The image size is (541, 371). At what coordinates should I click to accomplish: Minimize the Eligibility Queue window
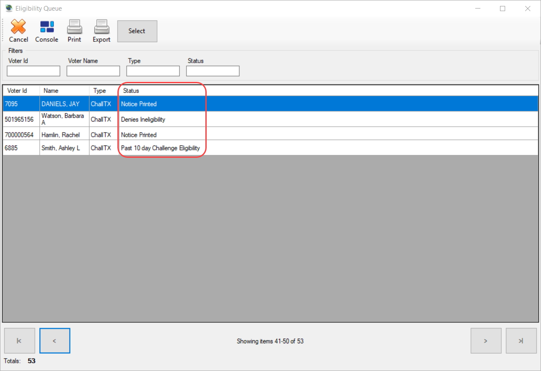click(x=477, y=9)
